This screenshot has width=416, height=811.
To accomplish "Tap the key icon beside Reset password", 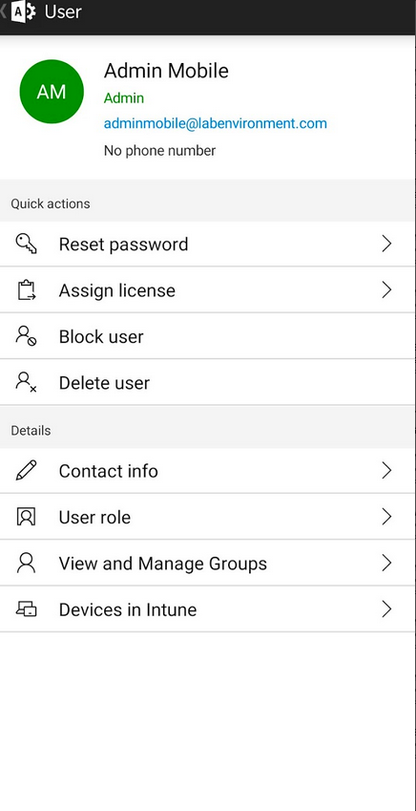I will [26, 244].
